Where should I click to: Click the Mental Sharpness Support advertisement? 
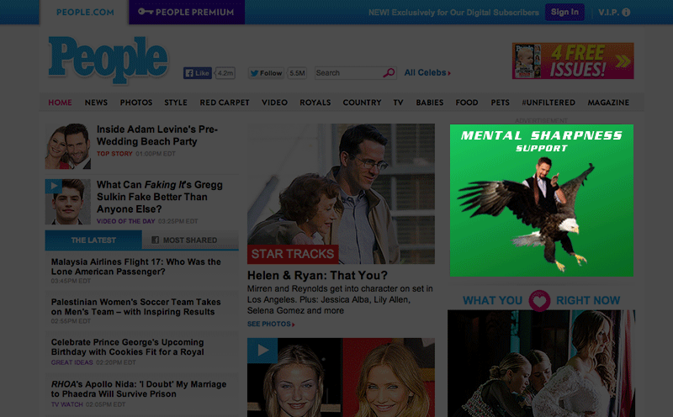[541, 200]
